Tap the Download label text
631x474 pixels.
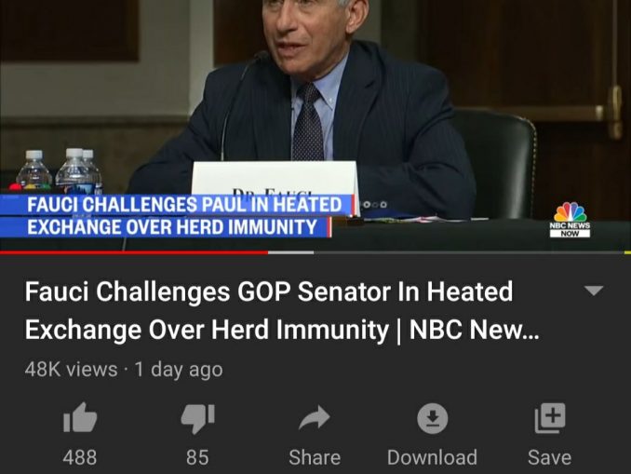pos(432,457)
